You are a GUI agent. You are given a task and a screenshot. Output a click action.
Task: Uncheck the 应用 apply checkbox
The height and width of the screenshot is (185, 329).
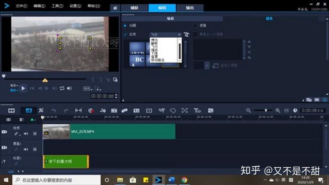click(x=125, y=34)
